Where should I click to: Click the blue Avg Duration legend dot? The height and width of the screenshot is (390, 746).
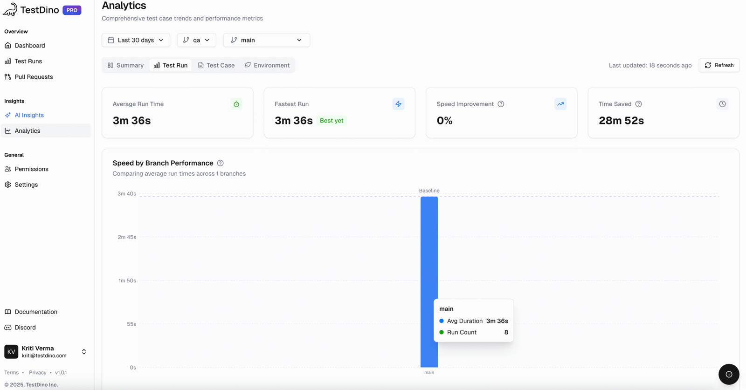442,321
